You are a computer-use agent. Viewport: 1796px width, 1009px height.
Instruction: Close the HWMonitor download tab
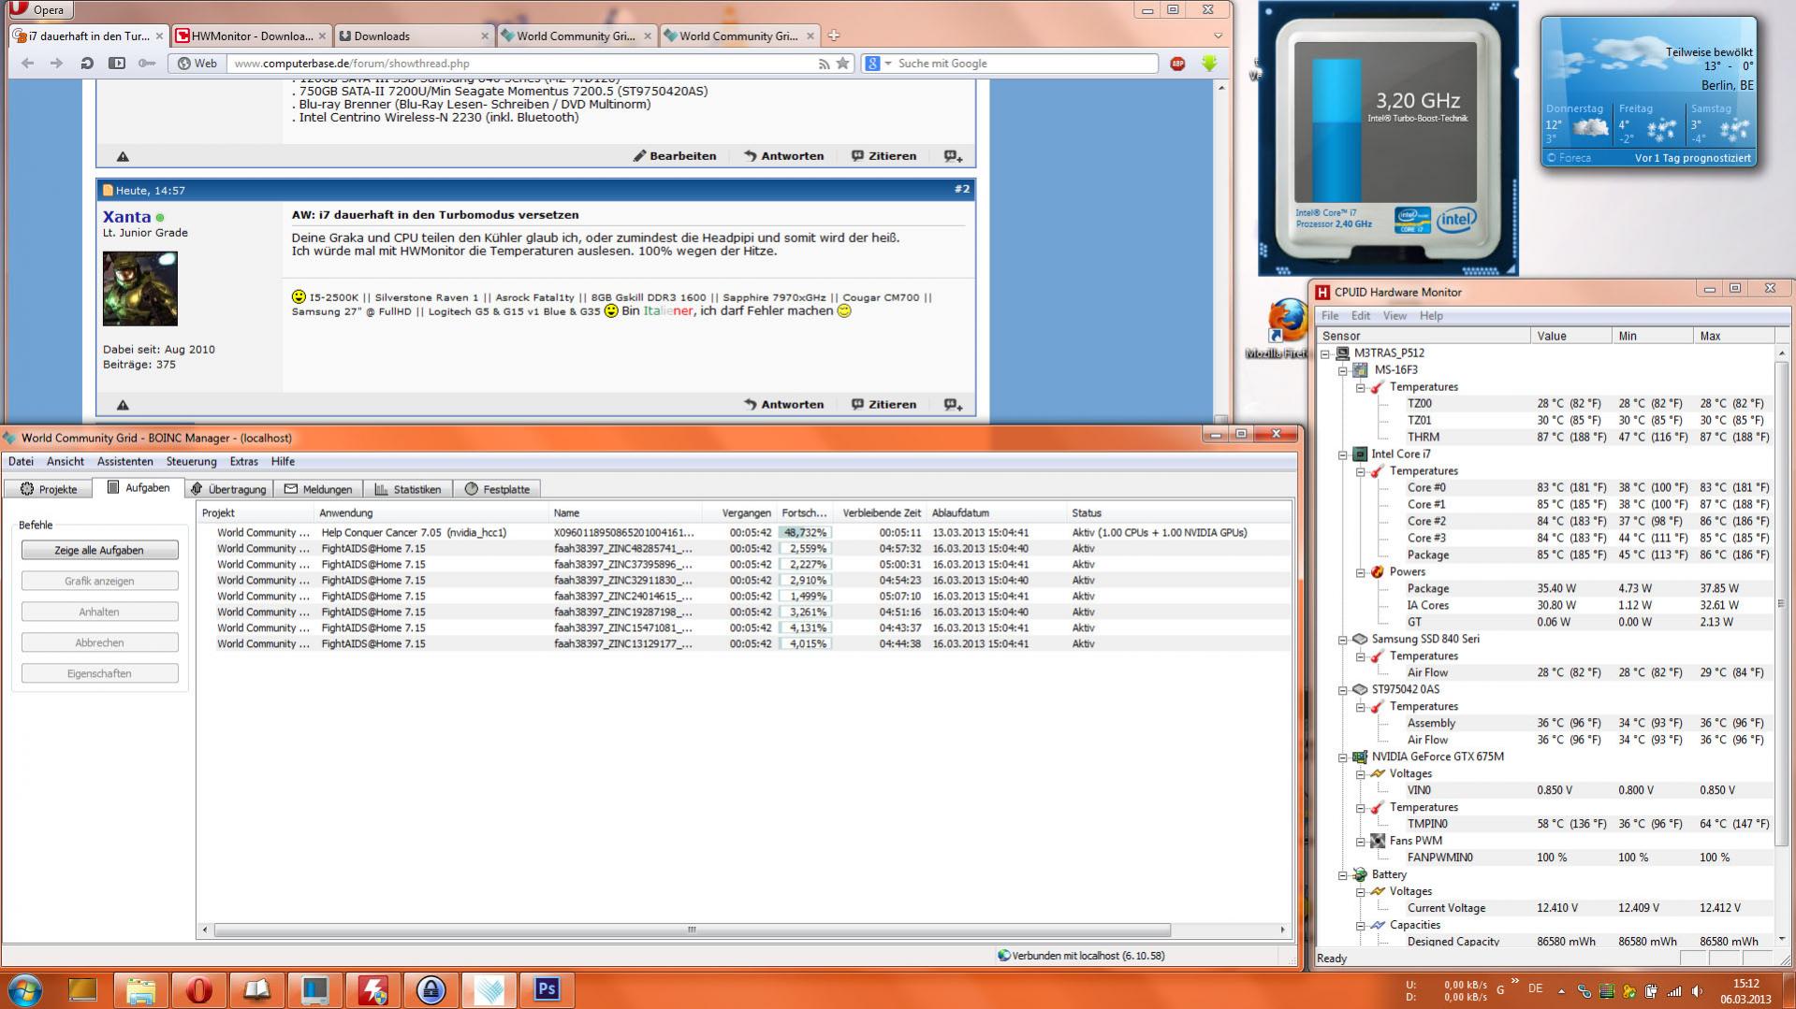tap(322, 36)
